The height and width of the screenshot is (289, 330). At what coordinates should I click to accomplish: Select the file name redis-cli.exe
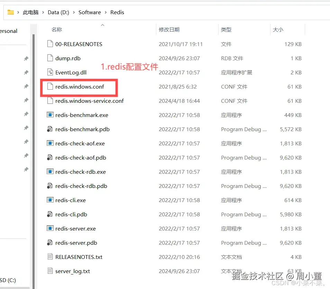click(71, 200)
